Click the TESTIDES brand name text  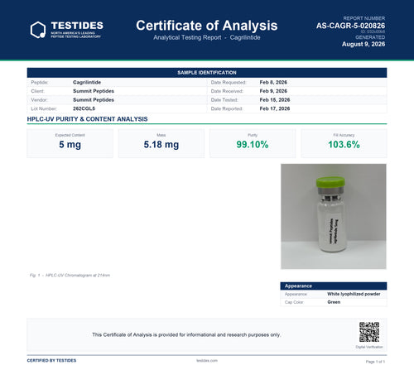tap(77, 26)
